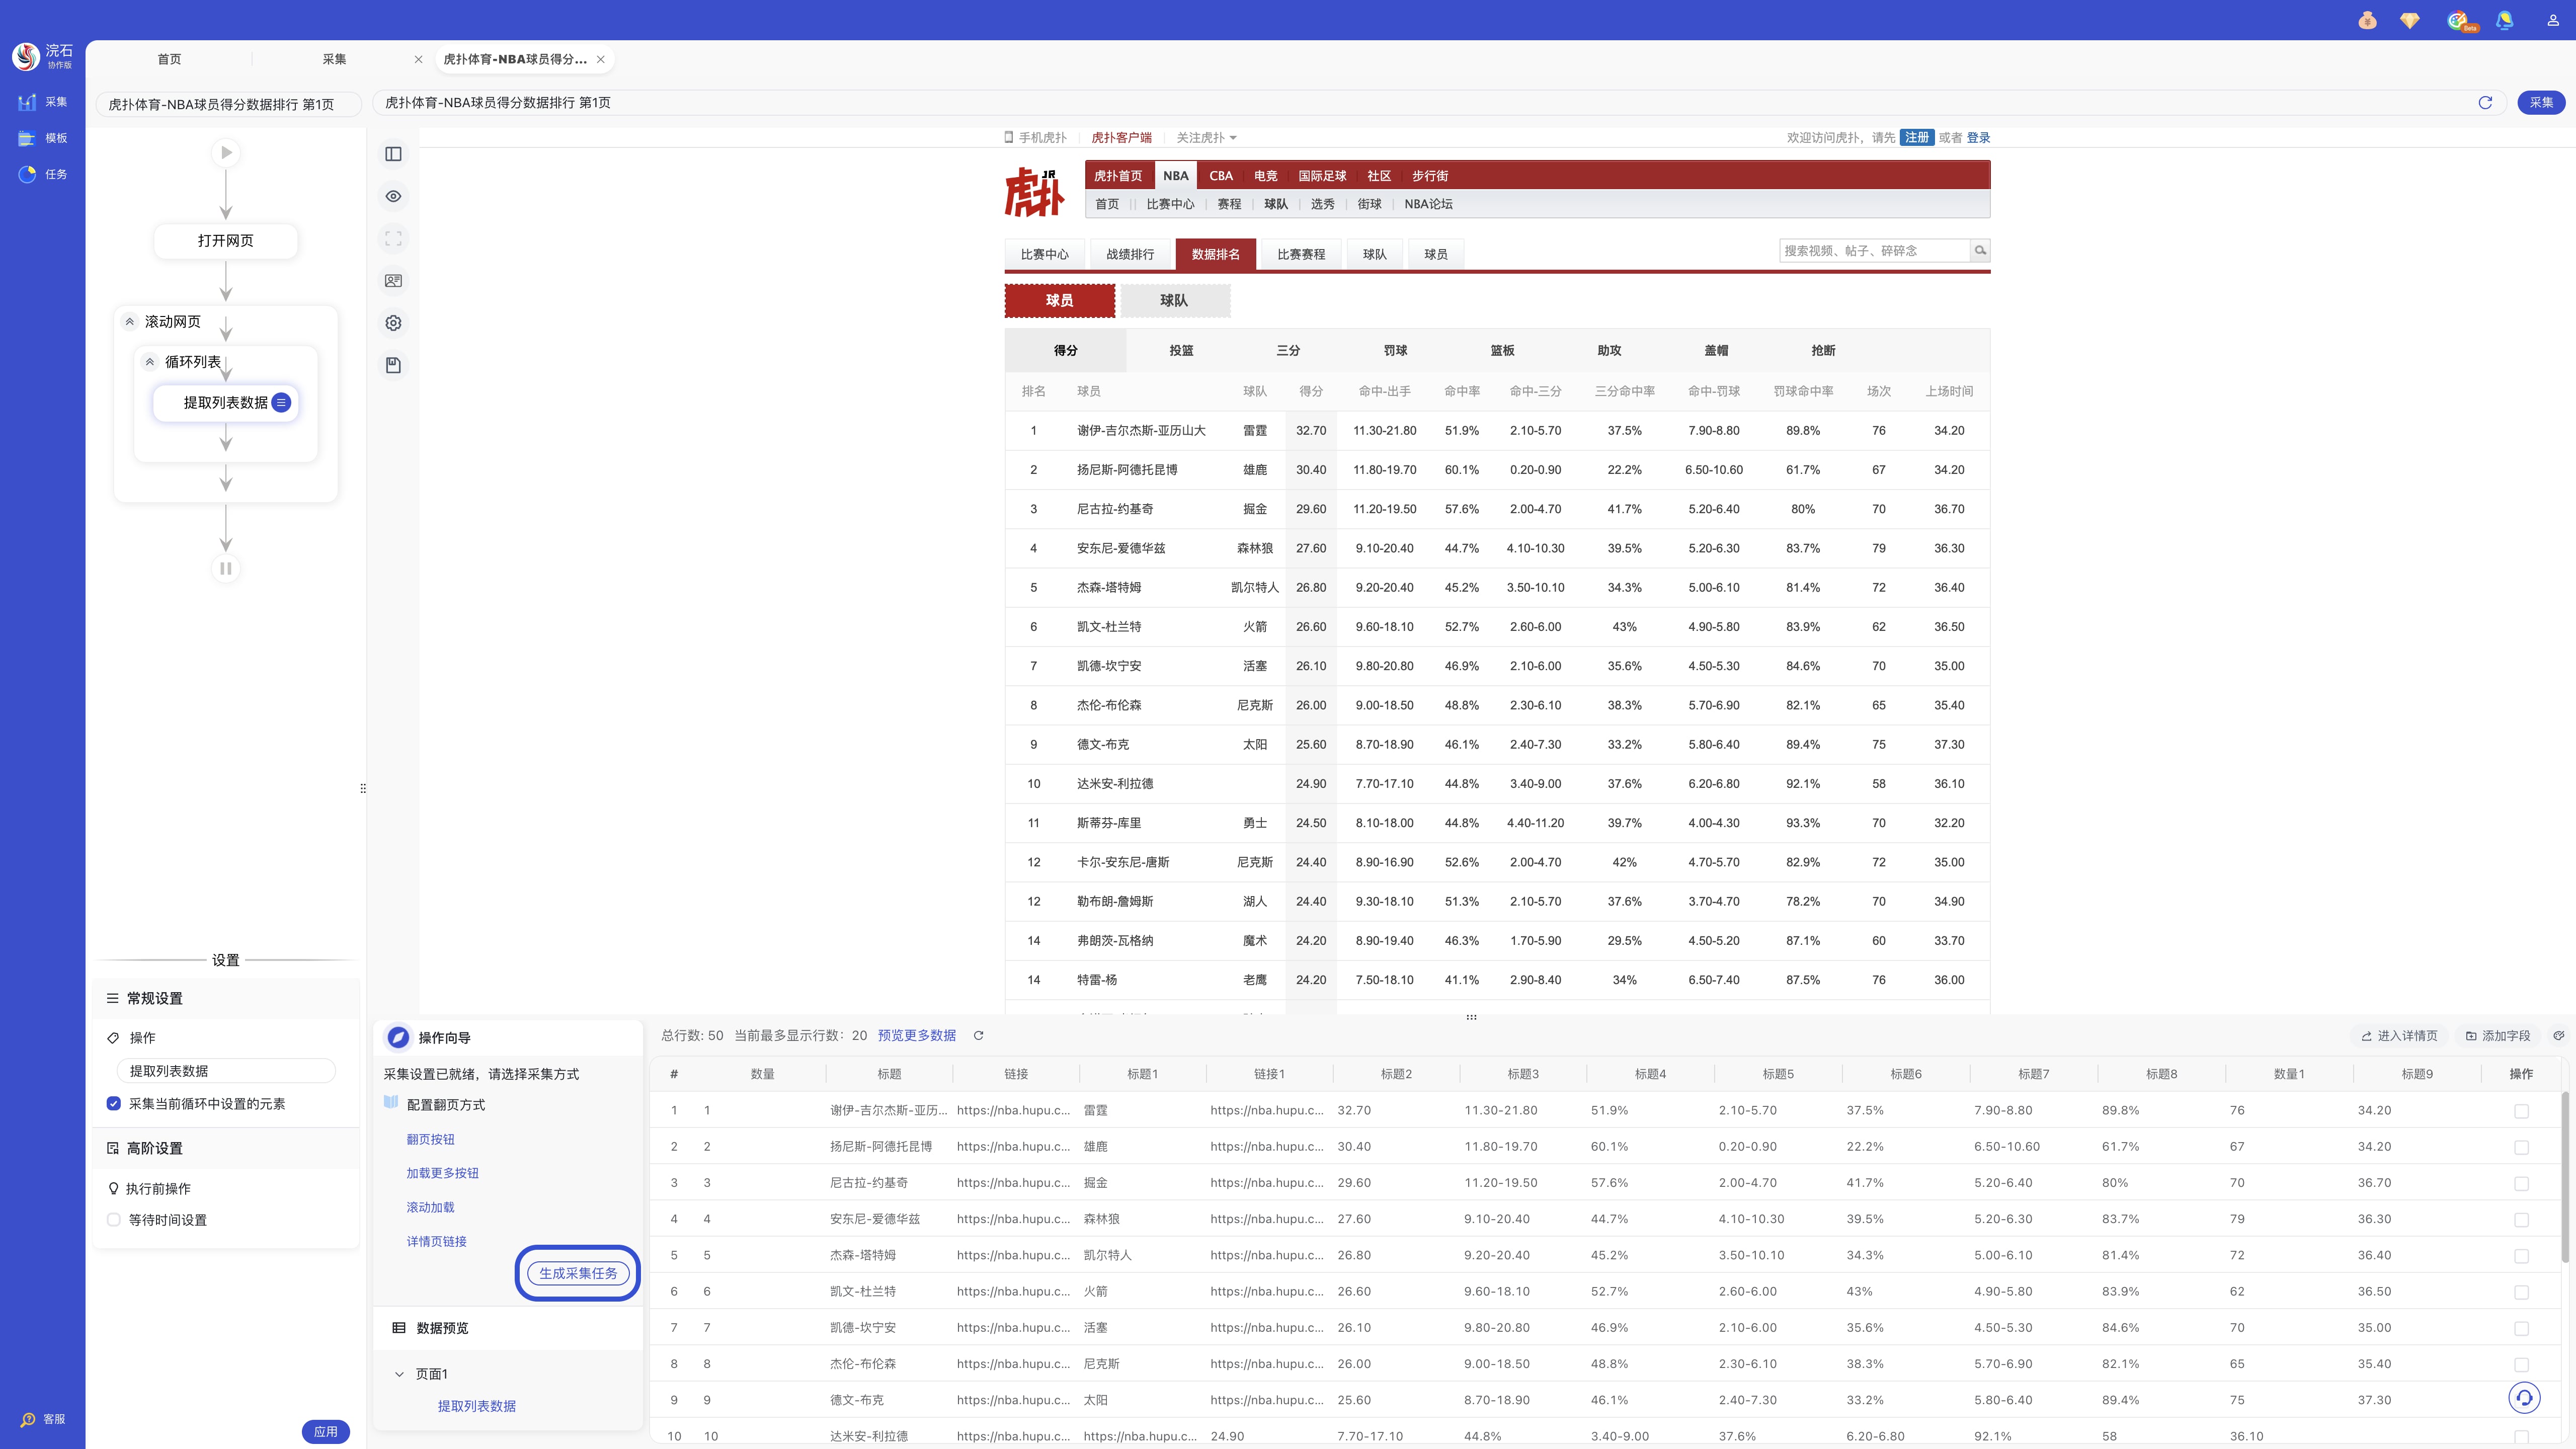Enable 等待时间设置 checkbox
The image size is (2576, 1449).
[x=114, y=1220]
